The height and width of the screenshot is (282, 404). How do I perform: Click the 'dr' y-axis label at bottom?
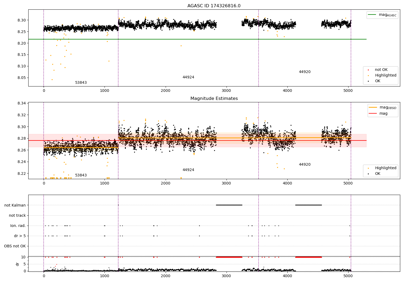point(18,264)
